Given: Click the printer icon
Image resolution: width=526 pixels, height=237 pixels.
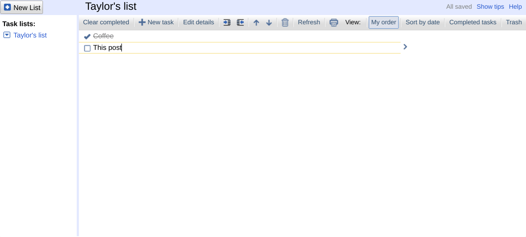Looking at the screenshot, I should pyautogui.click(x=334, y=22).
